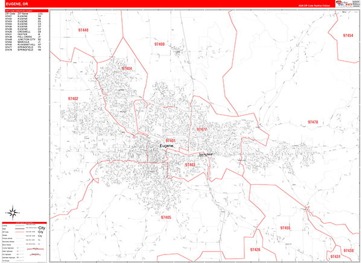
Task: Click the compass rose icon
Action: 13,212
